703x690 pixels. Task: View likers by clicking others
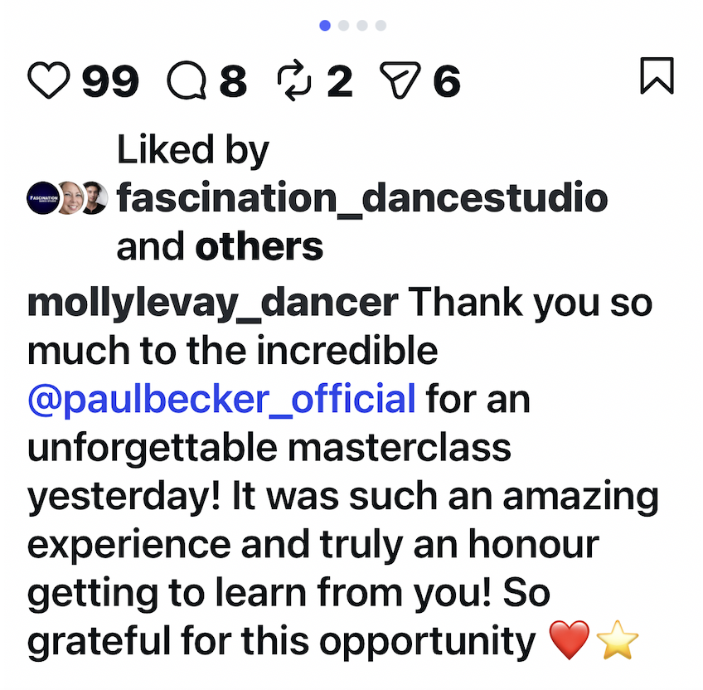click(259, 246)
